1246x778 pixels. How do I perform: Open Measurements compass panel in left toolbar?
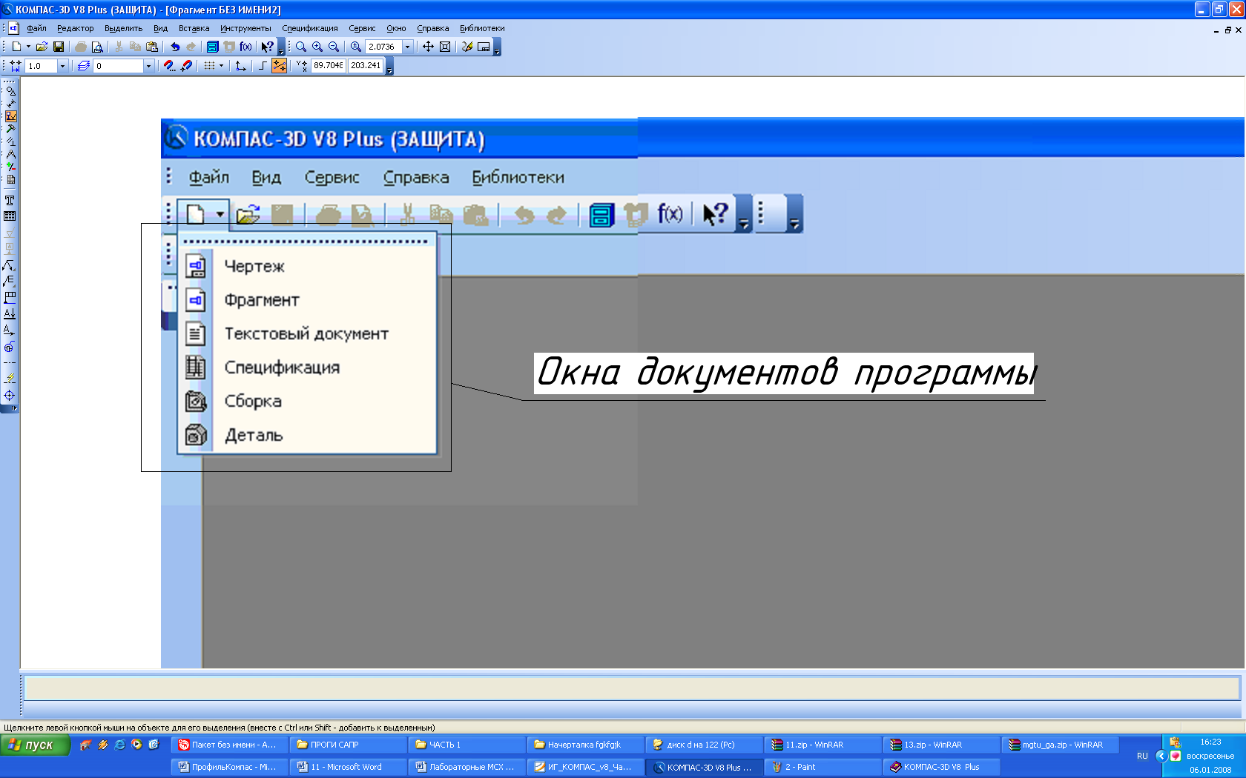point(10,154)
